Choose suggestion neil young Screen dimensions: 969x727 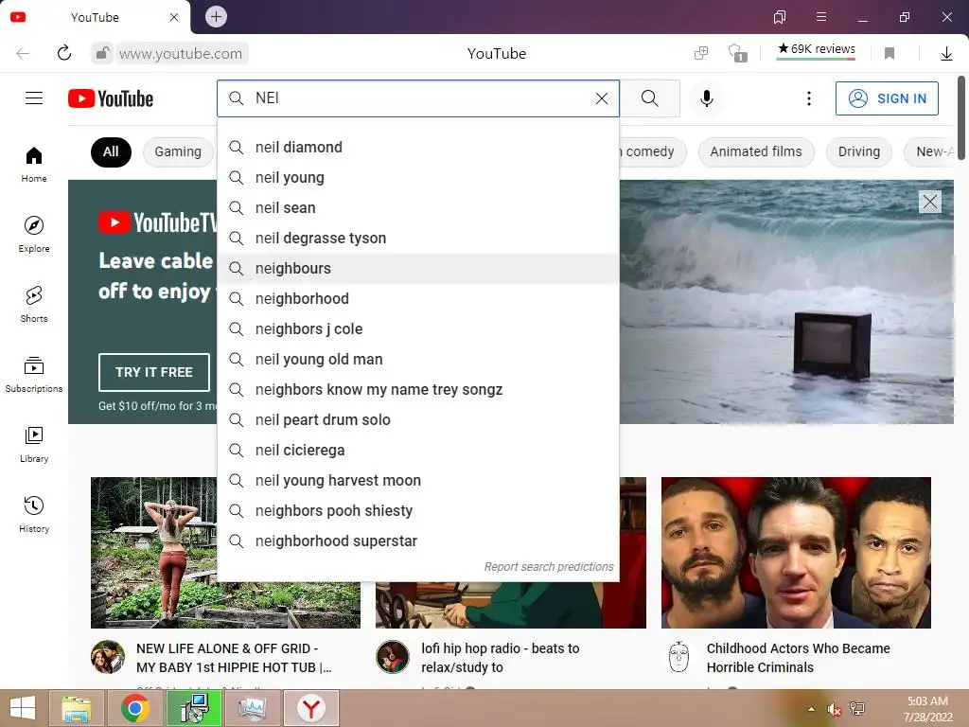(418, 177)
